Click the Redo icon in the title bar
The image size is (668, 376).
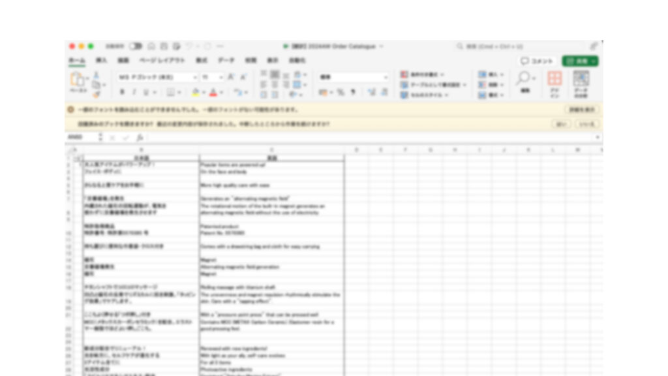pyautogui.click(x=207, y=46)
